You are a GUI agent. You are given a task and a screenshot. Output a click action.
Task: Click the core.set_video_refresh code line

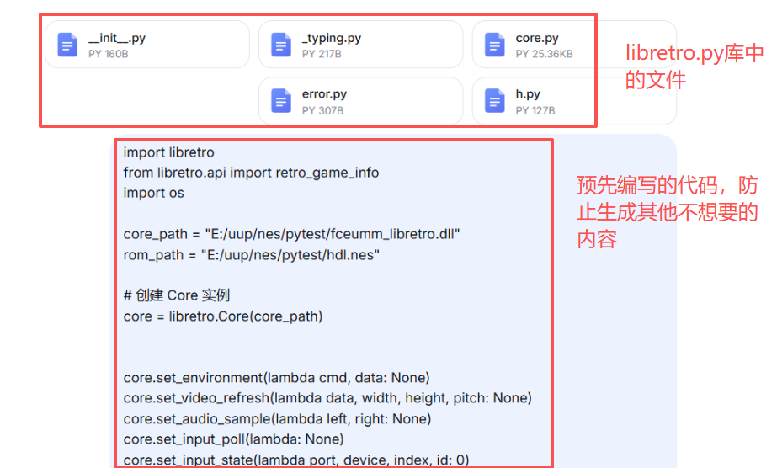point(327,398)
